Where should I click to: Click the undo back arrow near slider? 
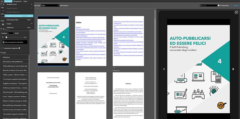click(x=3, y=37)
